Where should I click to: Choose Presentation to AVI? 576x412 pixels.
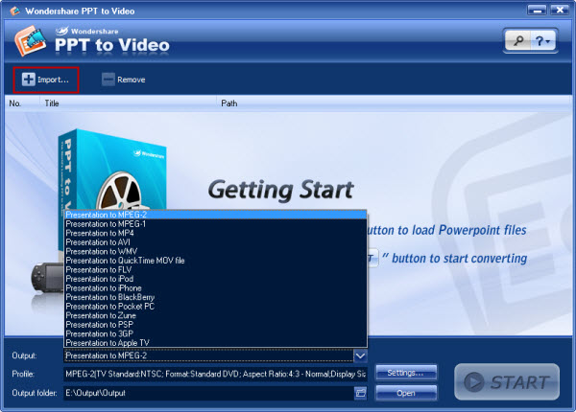coord(216,242)
